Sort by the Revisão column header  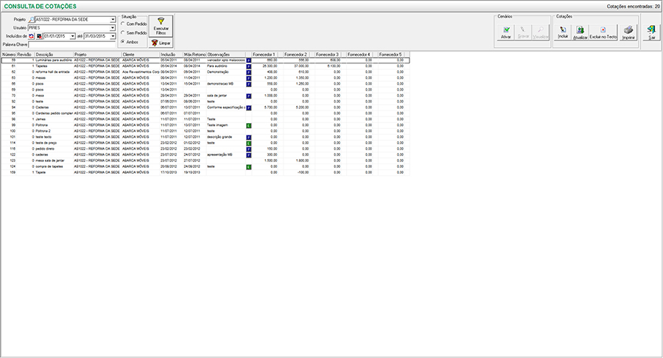[x=25, y=55]
